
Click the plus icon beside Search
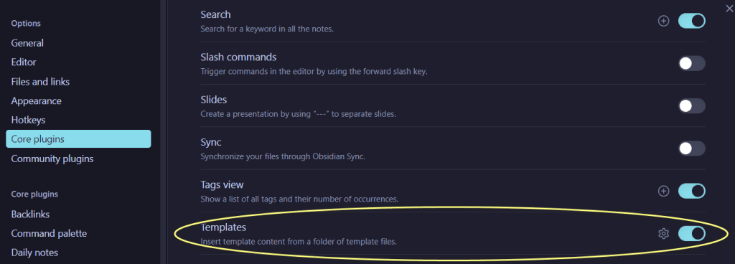coord(663,21)
